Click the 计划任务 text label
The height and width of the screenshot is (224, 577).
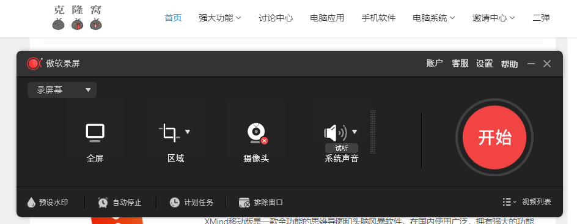[199, 202]
